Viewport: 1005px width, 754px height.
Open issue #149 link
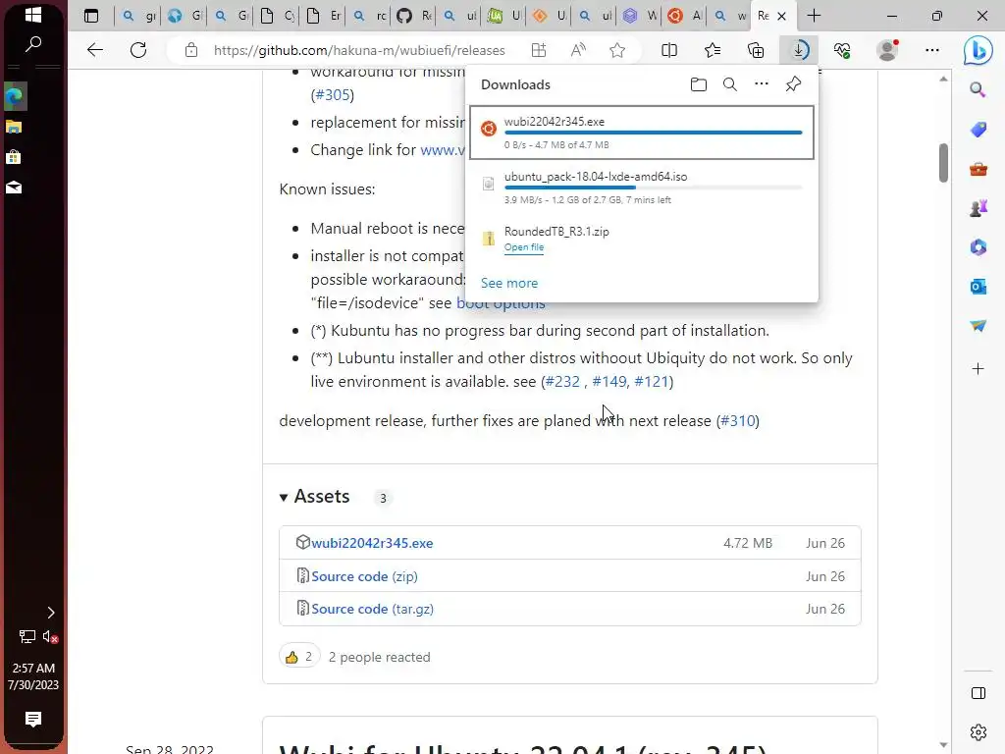point(608,382)
